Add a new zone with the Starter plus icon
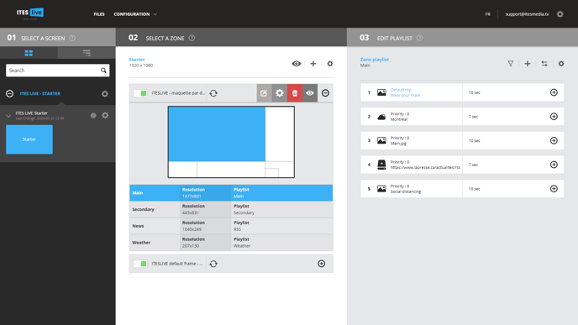578x325 pixels. 313,64
